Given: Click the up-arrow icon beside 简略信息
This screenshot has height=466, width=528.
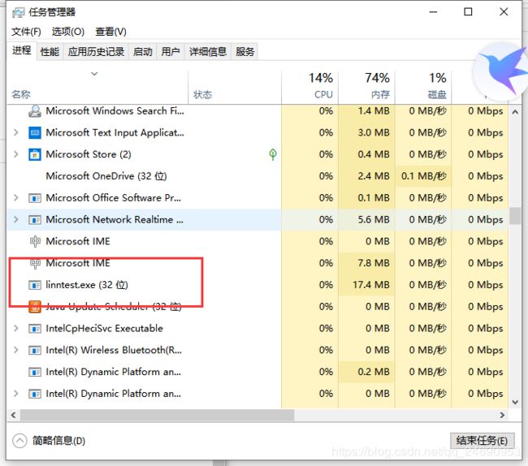Looking at the screenshot, I should [x=19, y=441].
